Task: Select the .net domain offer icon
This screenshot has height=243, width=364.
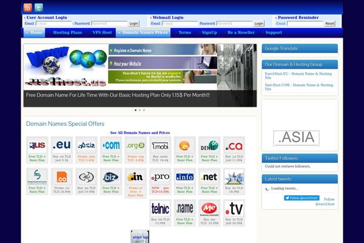Action: 209,177
